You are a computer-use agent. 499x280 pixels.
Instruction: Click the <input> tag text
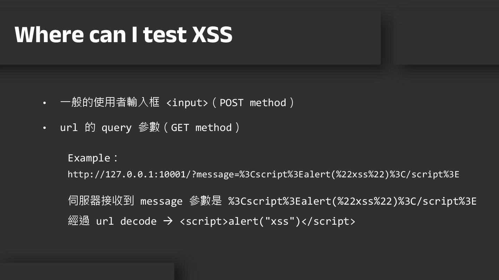point(187,103)
